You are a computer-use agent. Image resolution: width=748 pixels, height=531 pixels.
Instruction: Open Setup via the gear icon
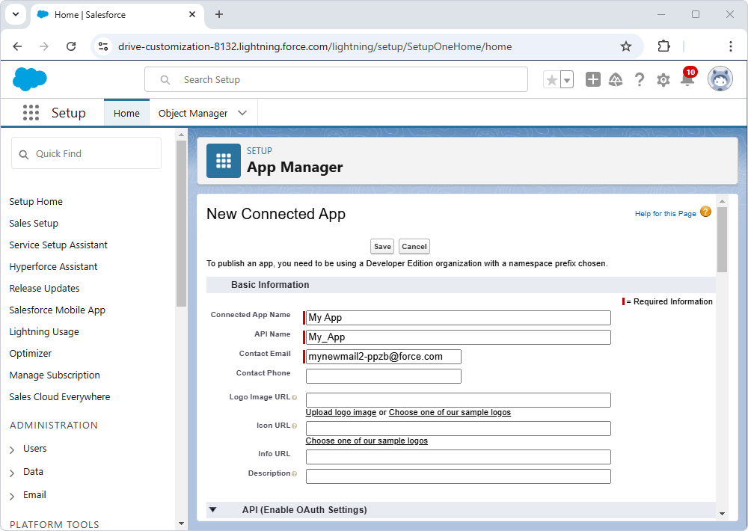pyautogui.click(x=663, y=79)
